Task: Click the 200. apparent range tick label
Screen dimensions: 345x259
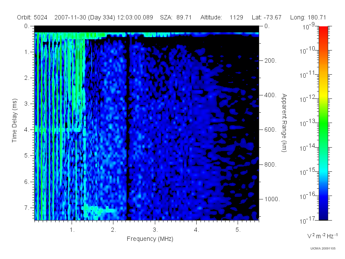Action: click(x=270, y=60)
